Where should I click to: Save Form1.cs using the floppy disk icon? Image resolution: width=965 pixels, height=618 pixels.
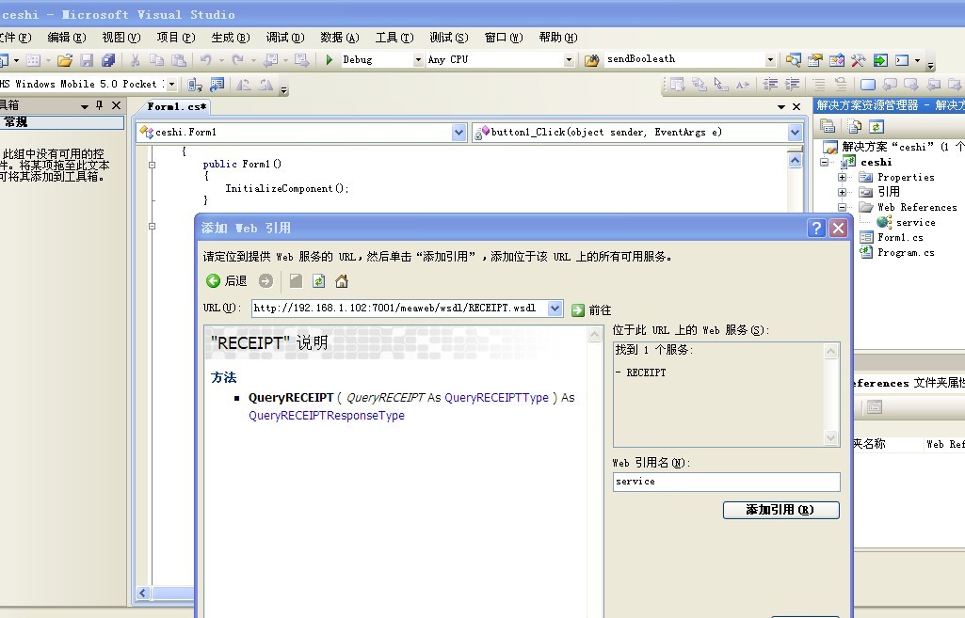[87, 59]
